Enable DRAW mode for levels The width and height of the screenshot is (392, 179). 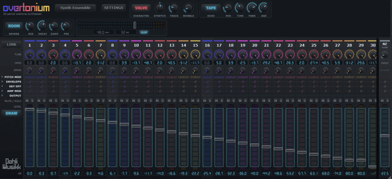point(11,113)
